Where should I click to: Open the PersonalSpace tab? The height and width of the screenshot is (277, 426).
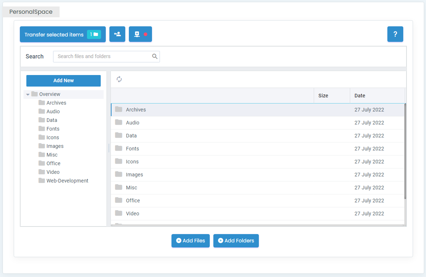click(31, 12)
